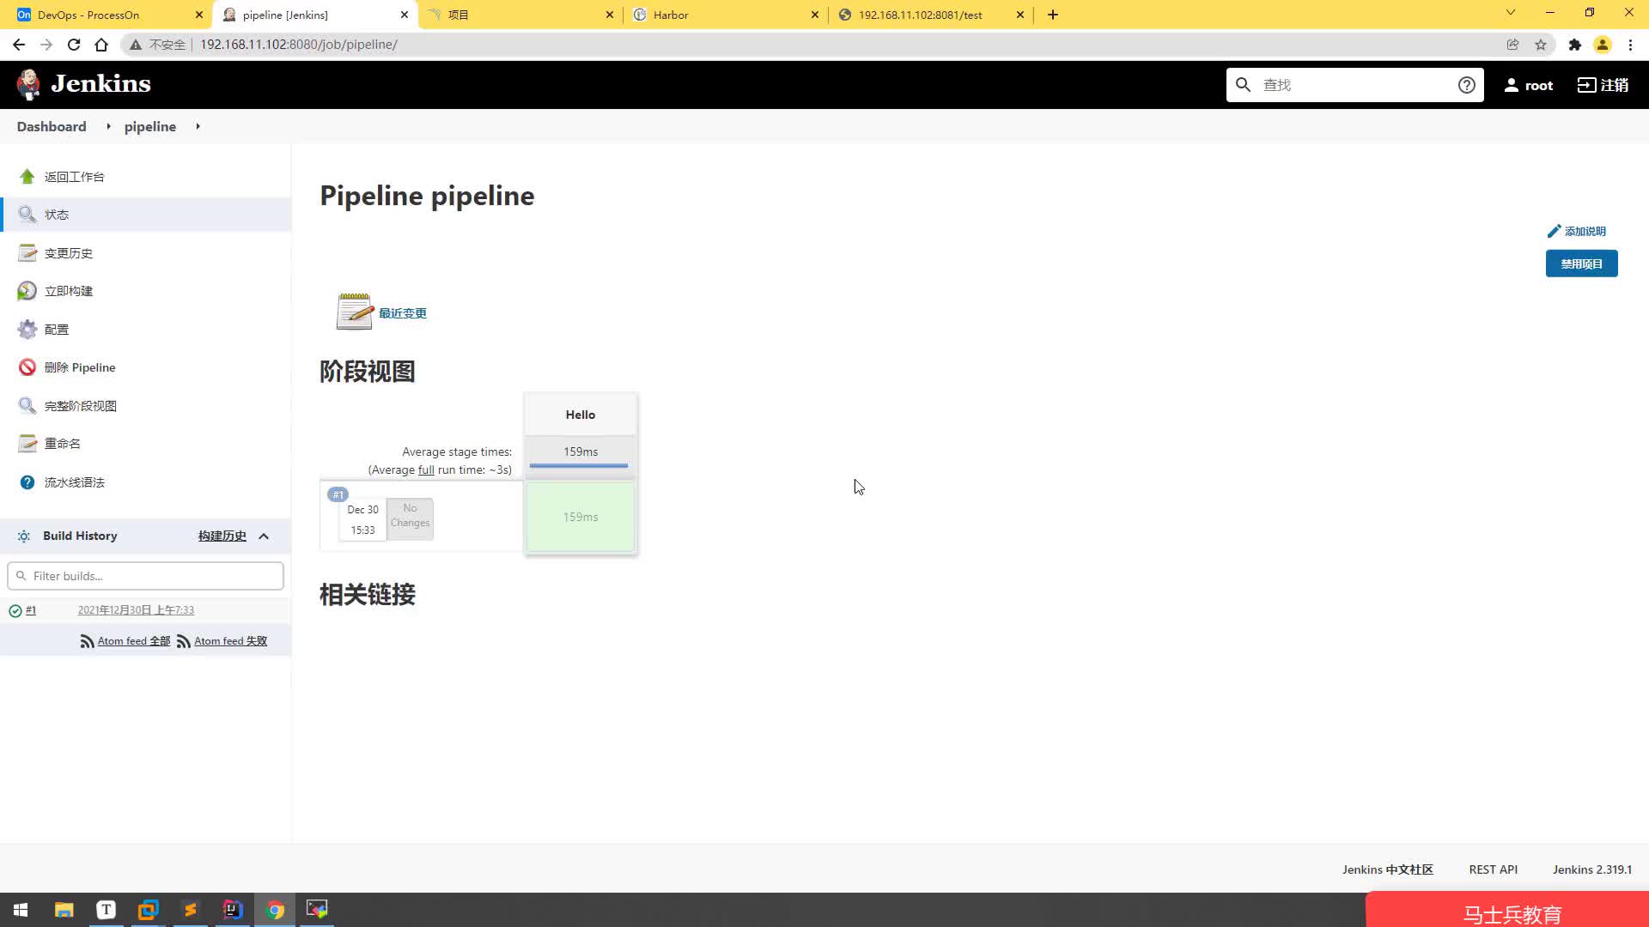This screenshot has width=1649, height=927.
Task: Click the build #1 success status icon
Action: click(15, 611)
